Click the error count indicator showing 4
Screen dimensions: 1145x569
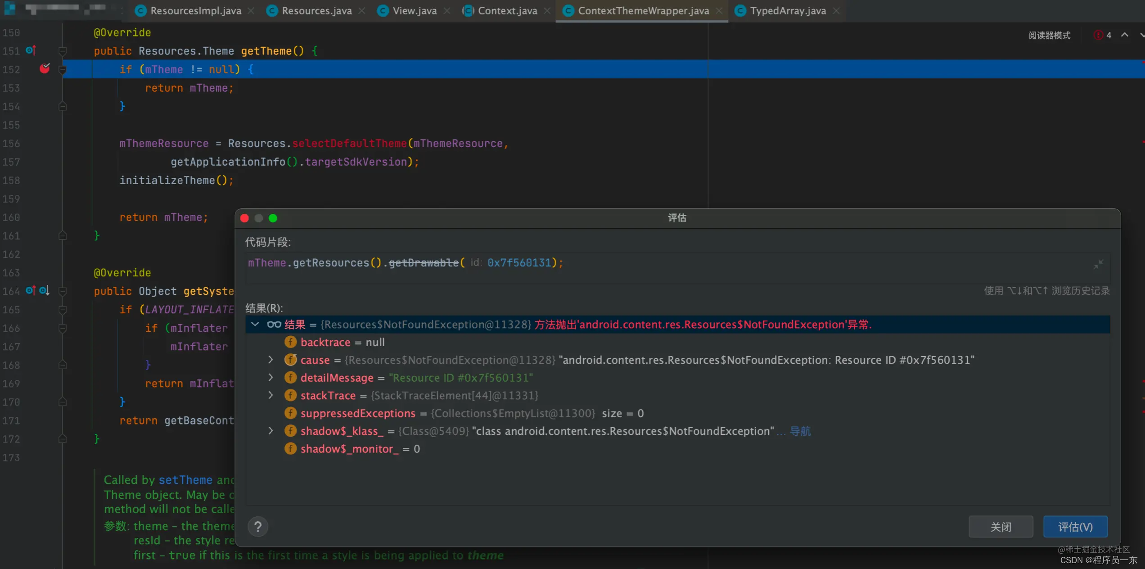[1103, 35]
